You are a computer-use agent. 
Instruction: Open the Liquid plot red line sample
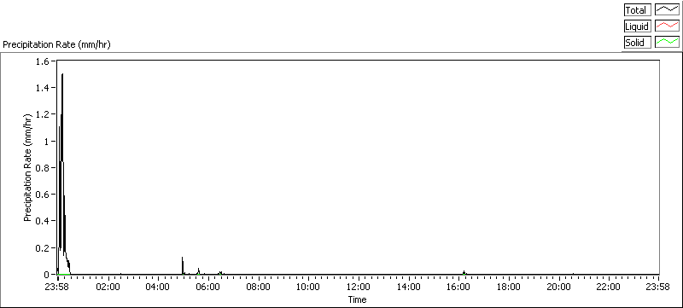(668, 26)
